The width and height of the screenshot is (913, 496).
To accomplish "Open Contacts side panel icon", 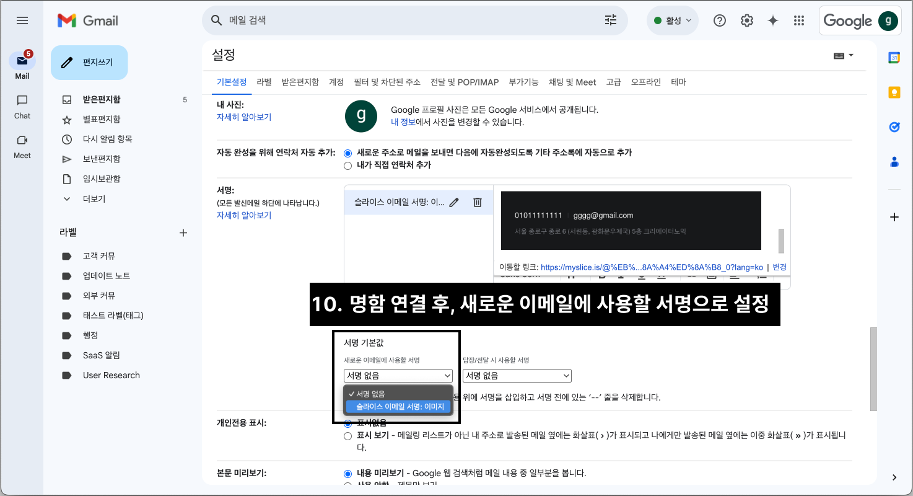I will pos(894,162).
